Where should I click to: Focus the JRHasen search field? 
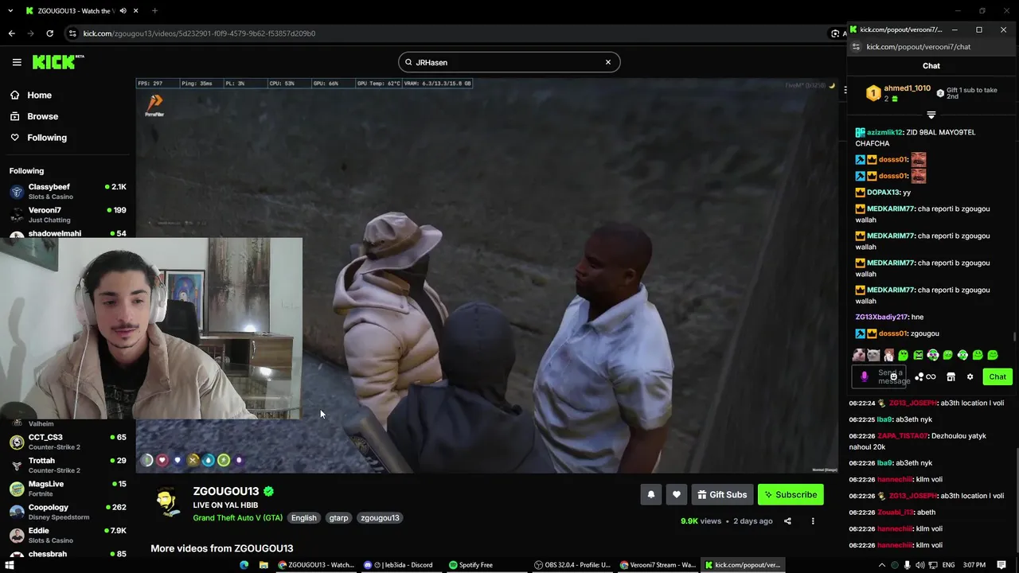pos(509,62)
